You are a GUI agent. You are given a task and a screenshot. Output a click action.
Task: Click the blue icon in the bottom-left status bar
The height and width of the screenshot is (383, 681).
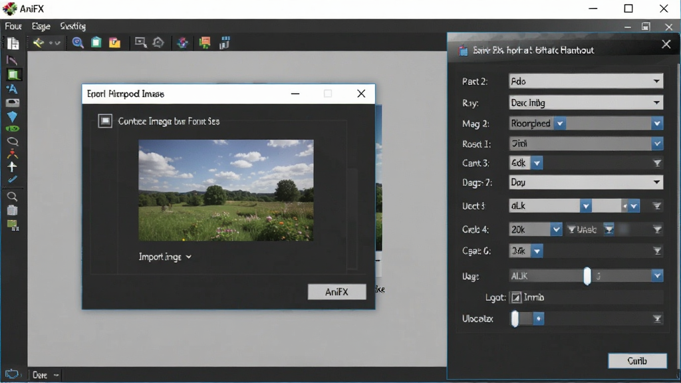point(12,374)
